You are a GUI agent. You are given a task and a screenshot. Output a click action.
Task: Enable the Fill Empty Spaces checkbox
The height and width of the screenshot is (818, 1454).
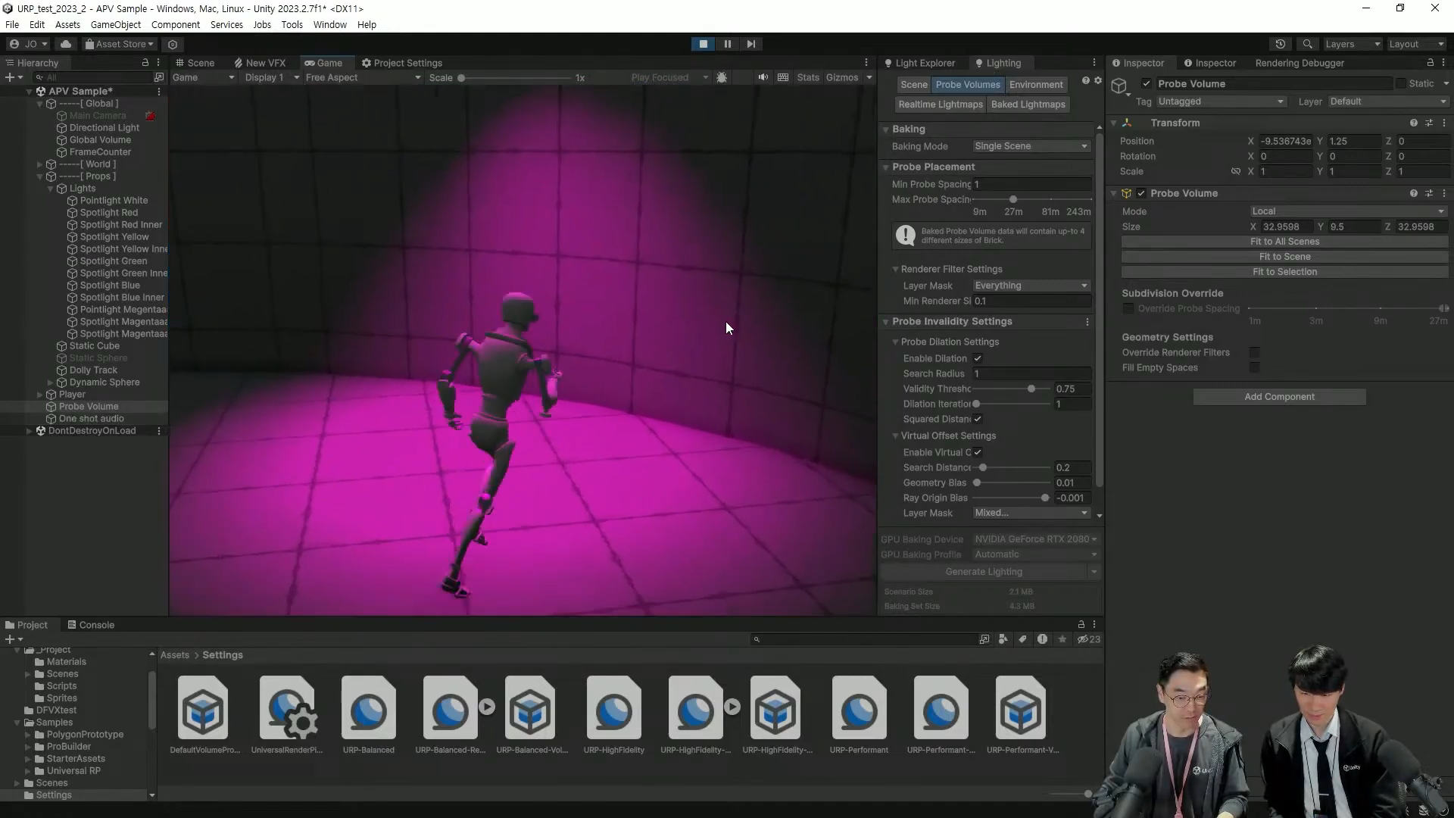(1254, 367)
